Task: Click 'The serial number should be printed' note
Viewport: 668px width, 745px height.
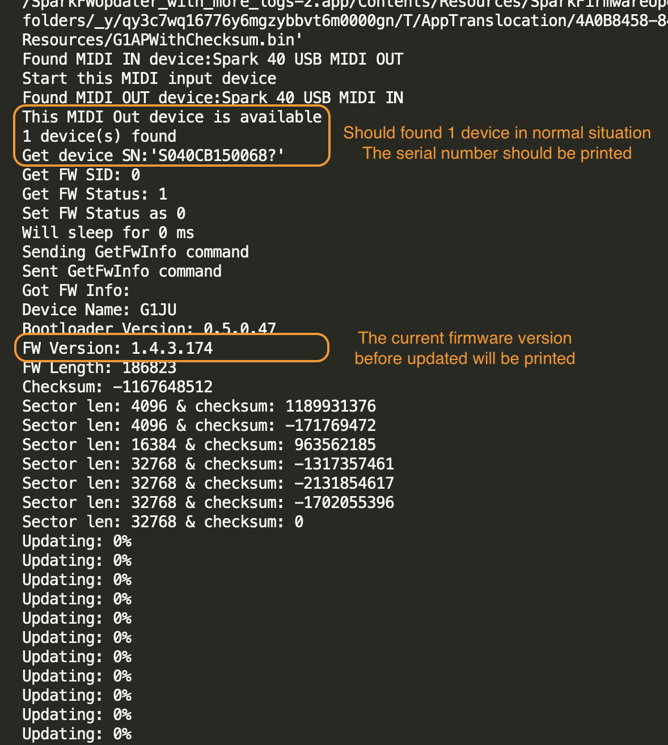Action: point(497,153)
